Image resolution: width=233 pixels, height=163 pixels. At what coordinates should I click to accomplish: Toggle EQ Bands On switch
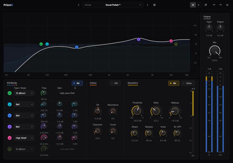click(x=77, y=83)
